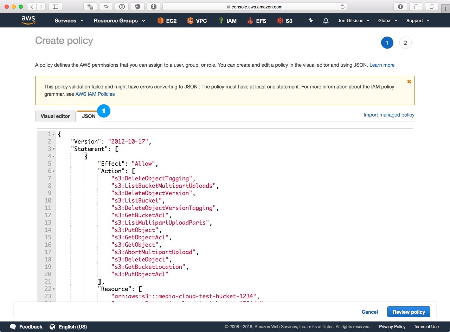Viewport: 450px width, 332px height.
Task: Open Safari downloads button
Action: coord(400,6)
